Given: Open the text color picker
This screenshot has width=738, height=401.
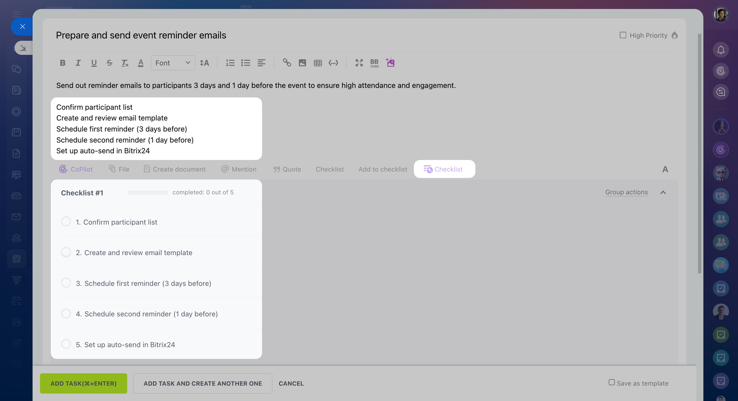Looking at the screenshot, I should [x=140, y=63].
